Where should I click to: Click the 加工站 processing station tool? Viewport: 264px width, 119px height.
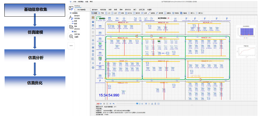point(128,13)
